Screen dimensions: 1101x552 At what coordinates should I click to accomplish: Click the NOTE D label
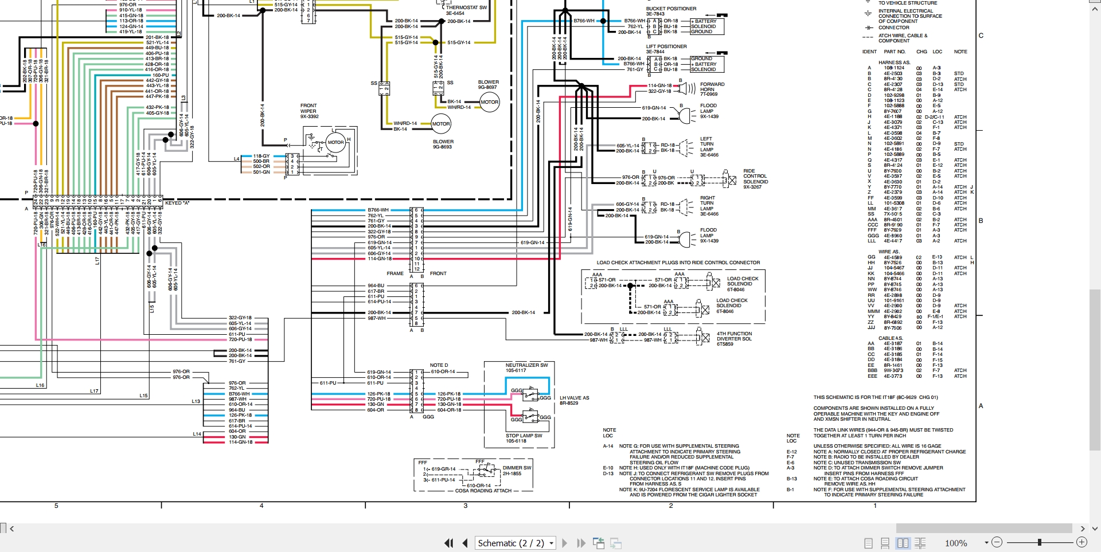439,365
